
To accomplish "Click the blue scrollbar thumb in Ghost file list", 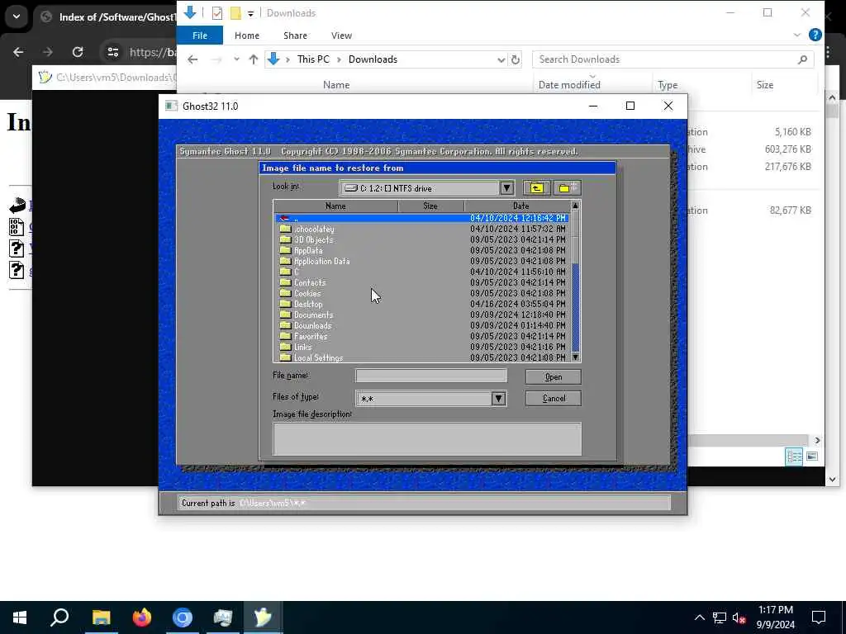I will [575, 307].
